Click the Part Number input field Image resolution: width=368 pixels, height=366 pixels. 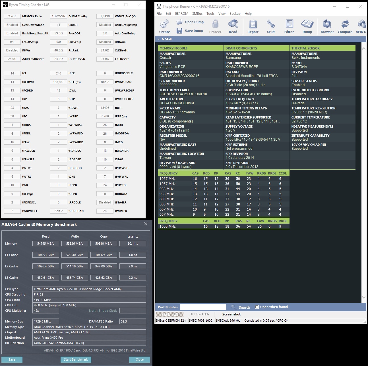point(203,307)
